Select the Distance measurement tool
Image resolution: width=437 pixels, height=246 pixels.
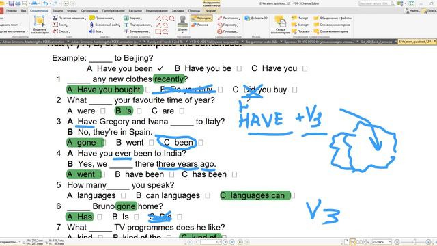229,18
